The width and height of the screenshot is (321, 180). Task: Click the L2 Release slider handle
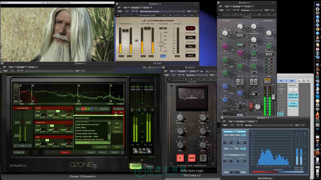pyautogui.click(x=161, y=44)
